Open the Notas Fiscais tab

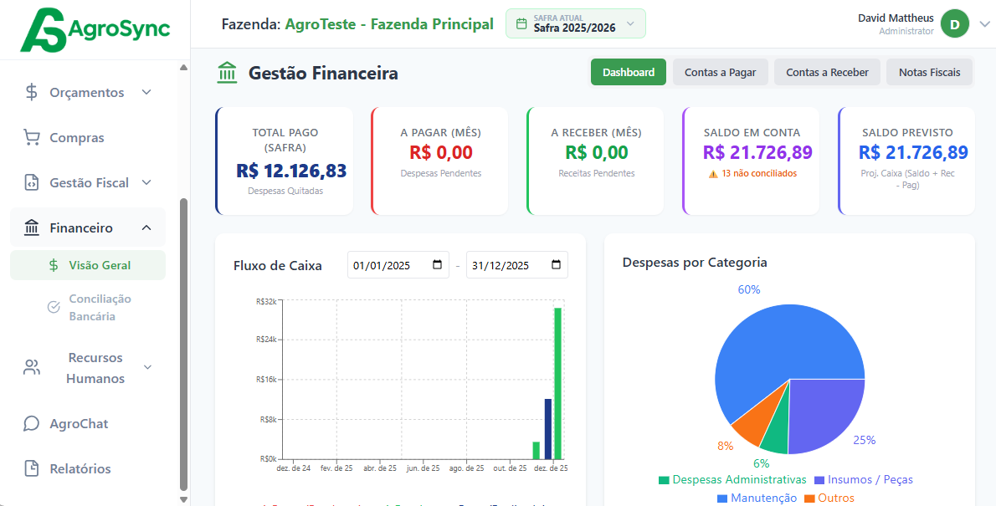click(x=929, y=72)
